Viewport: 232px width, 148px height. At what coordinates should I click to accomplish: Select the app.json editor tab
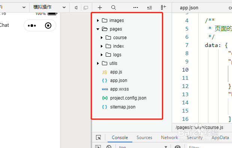click(x=189, y=8)
